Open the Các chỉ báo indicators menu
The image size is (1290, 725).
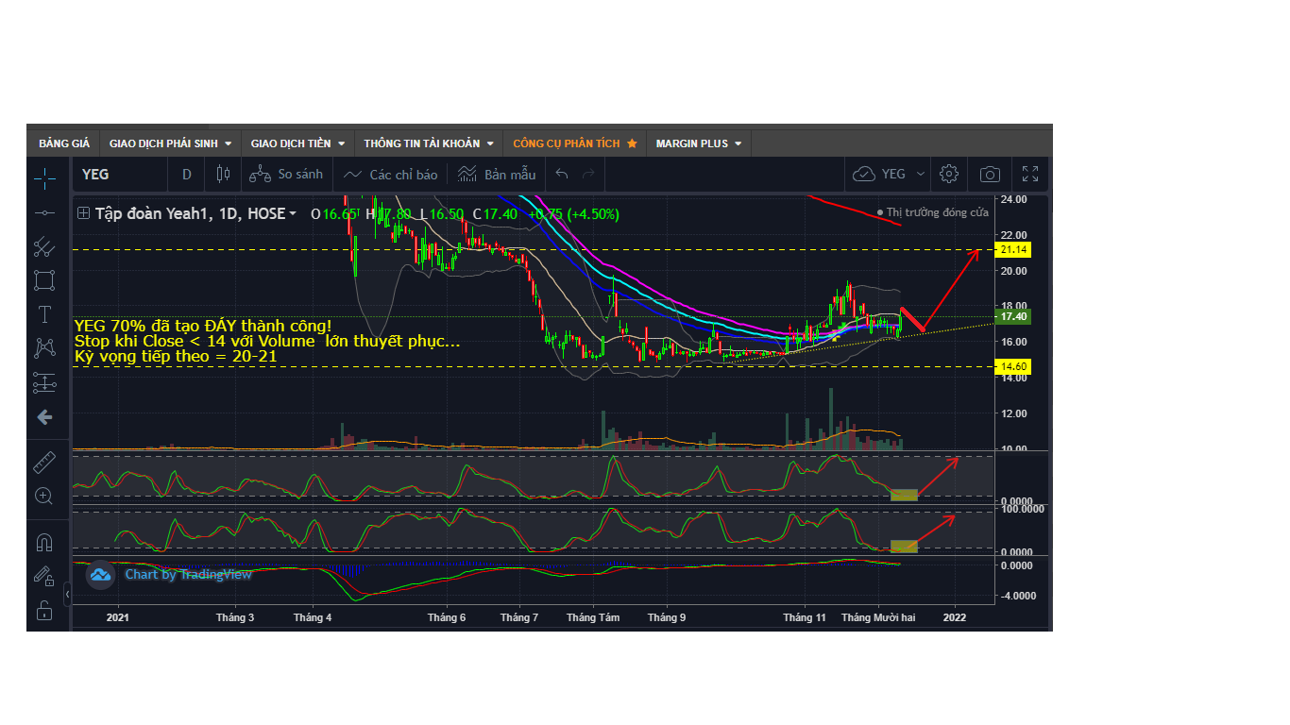[x=391, y=174]
